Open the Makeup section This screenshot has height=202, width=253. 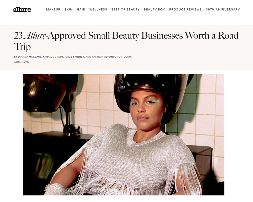53,10
